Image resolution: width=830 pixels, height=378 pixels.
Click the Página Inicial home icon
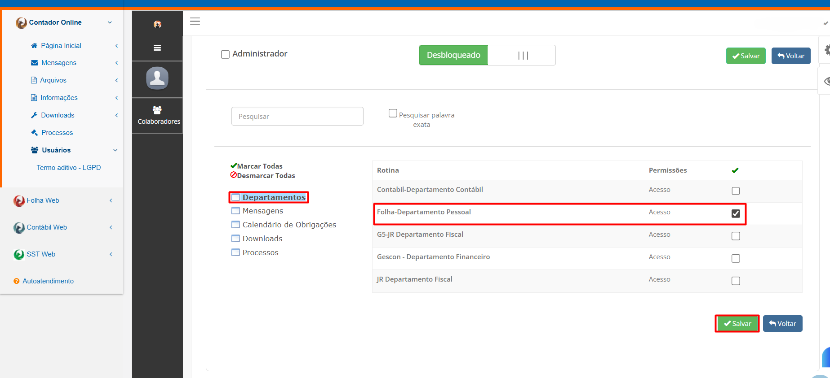(x=34, y=46)
